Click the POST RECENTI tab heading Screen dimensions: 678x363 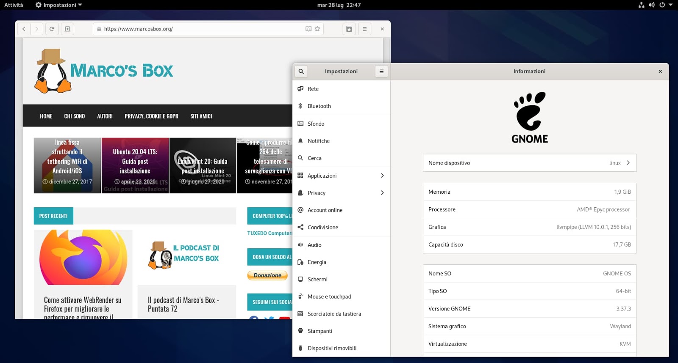point(53,216)
